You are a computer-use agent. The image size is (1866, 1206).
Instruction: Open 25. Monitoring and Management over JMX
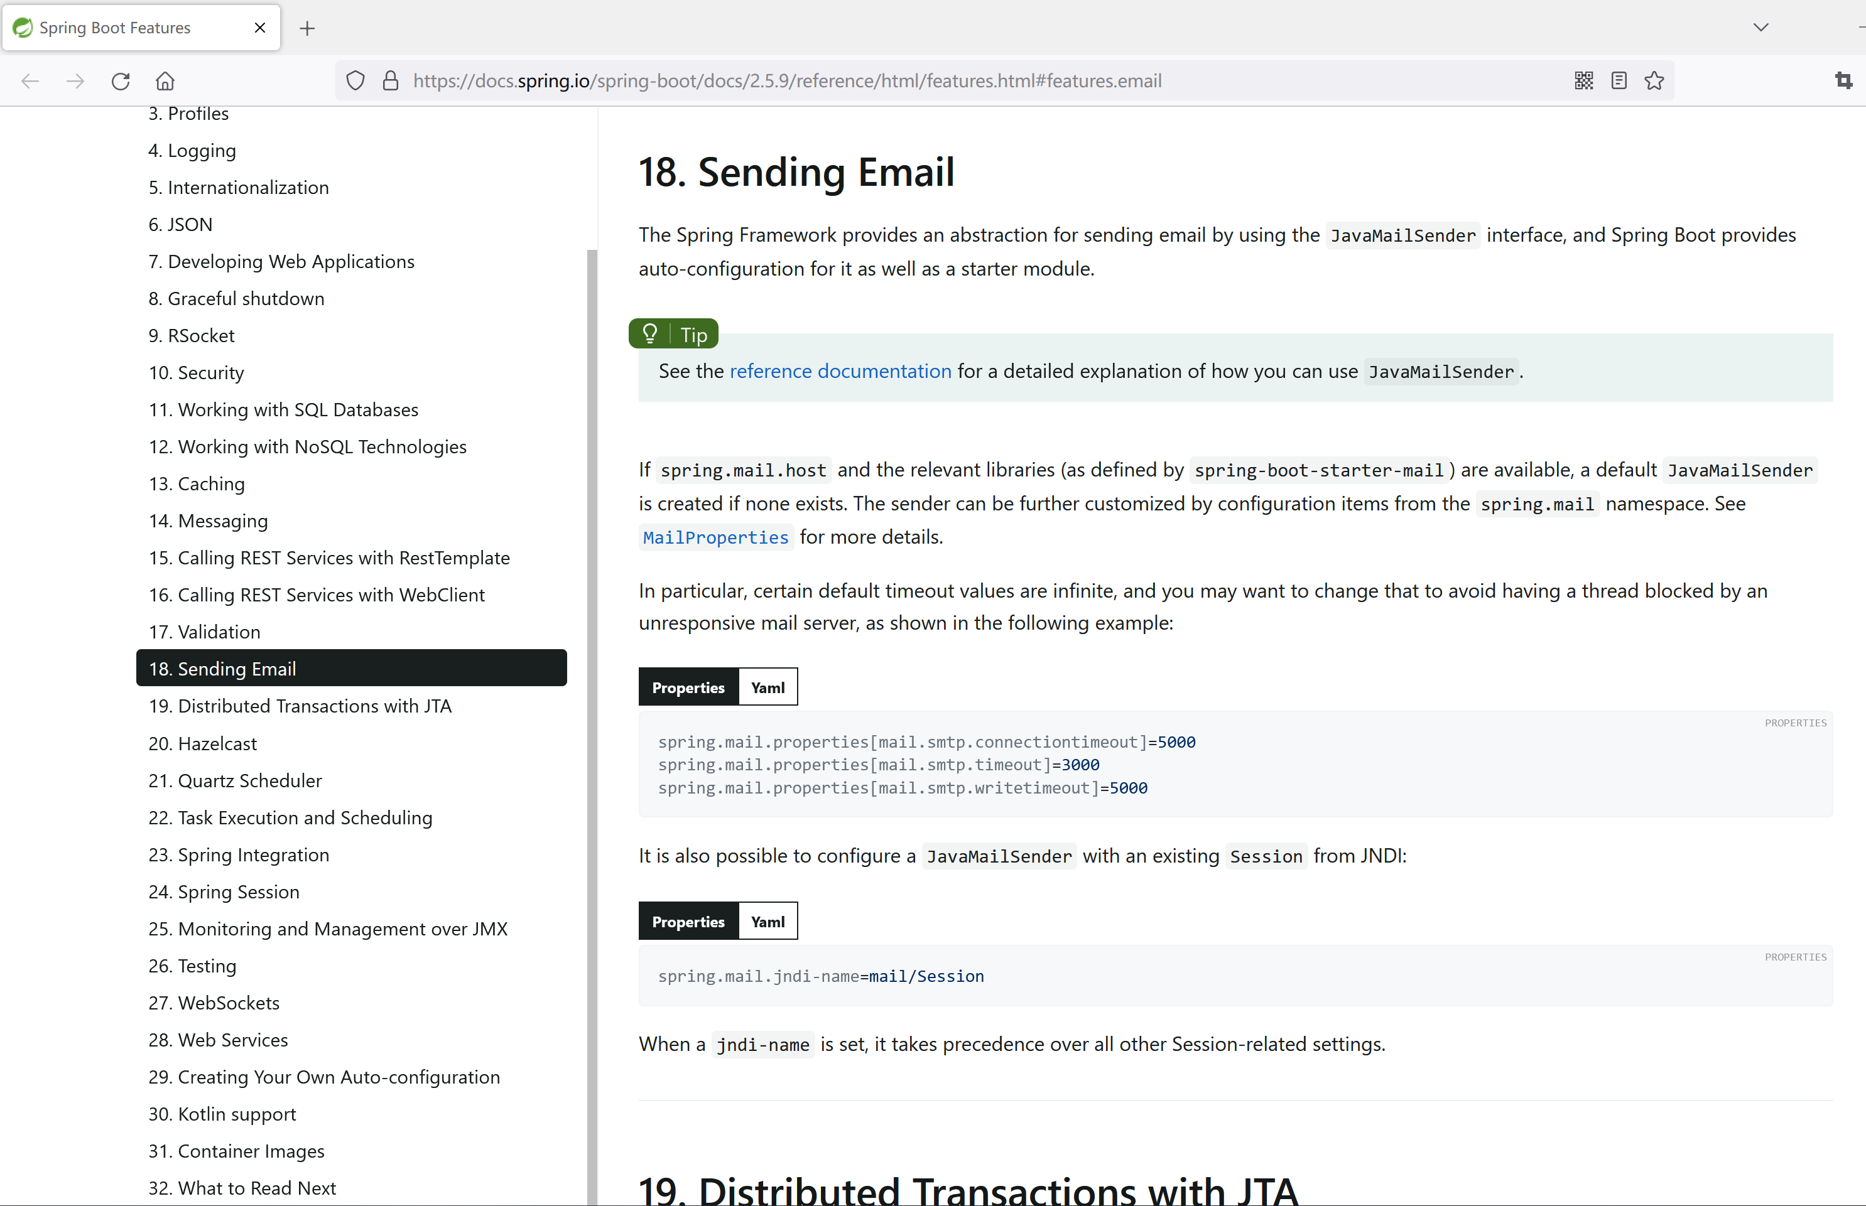click(x=327, y=929)
